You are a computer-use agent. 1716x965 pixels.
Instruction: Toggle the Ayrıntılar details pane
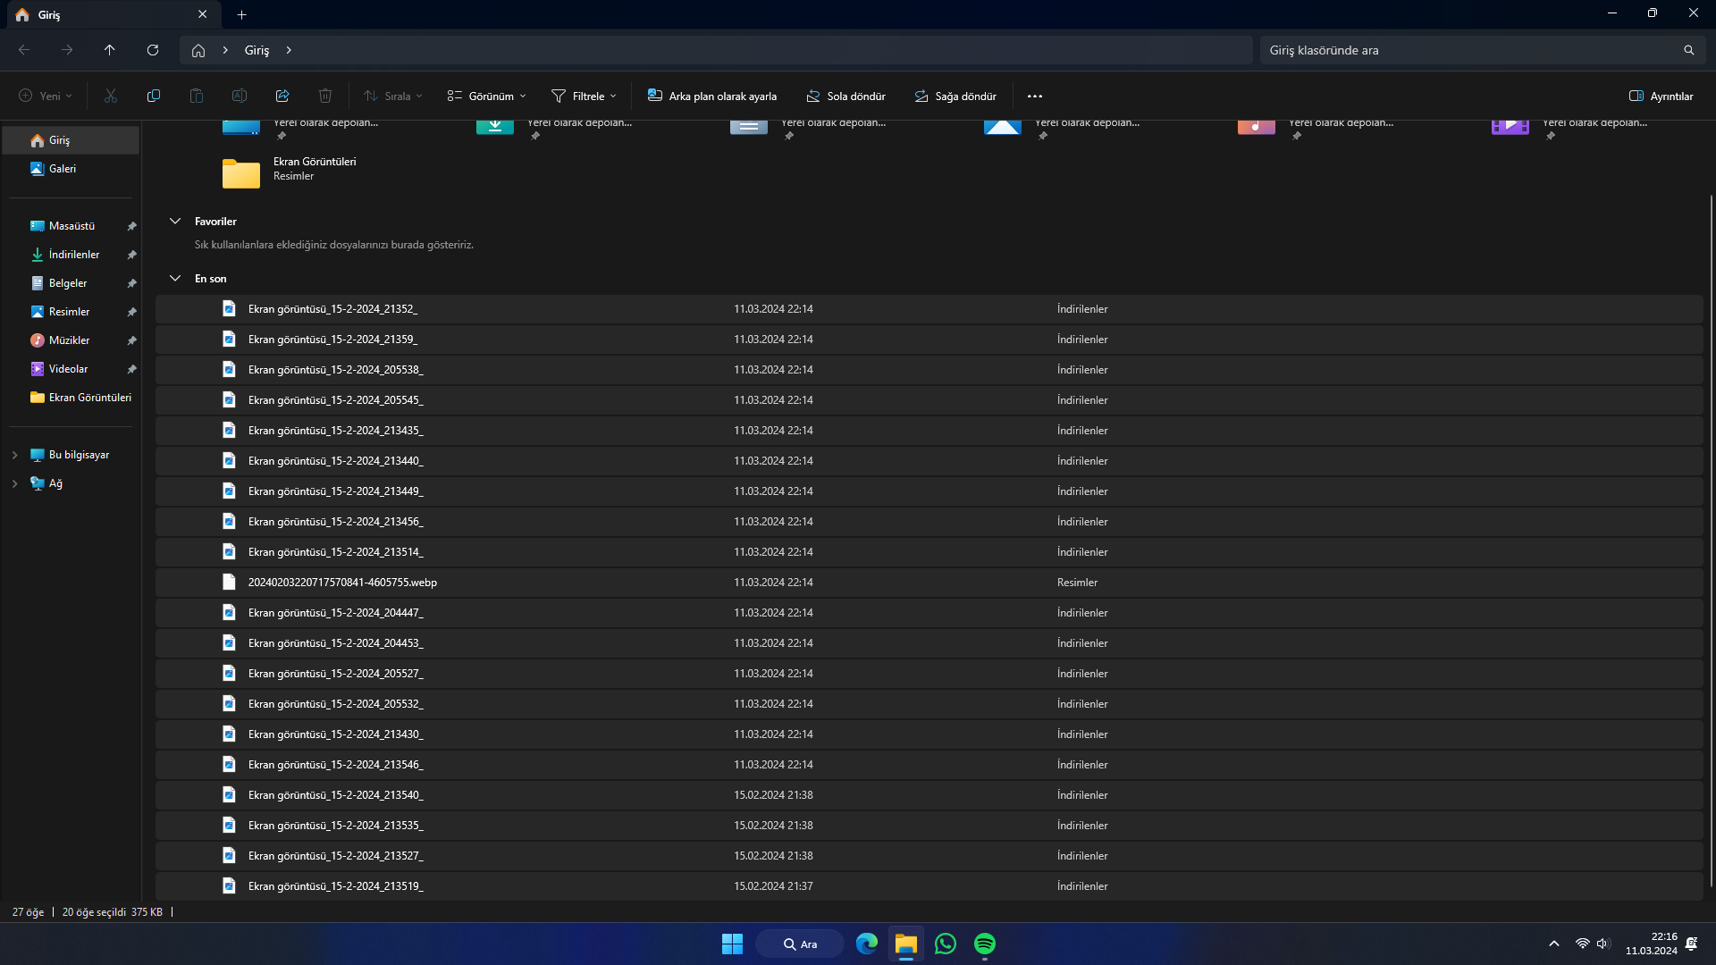(x=1661, y=96)
